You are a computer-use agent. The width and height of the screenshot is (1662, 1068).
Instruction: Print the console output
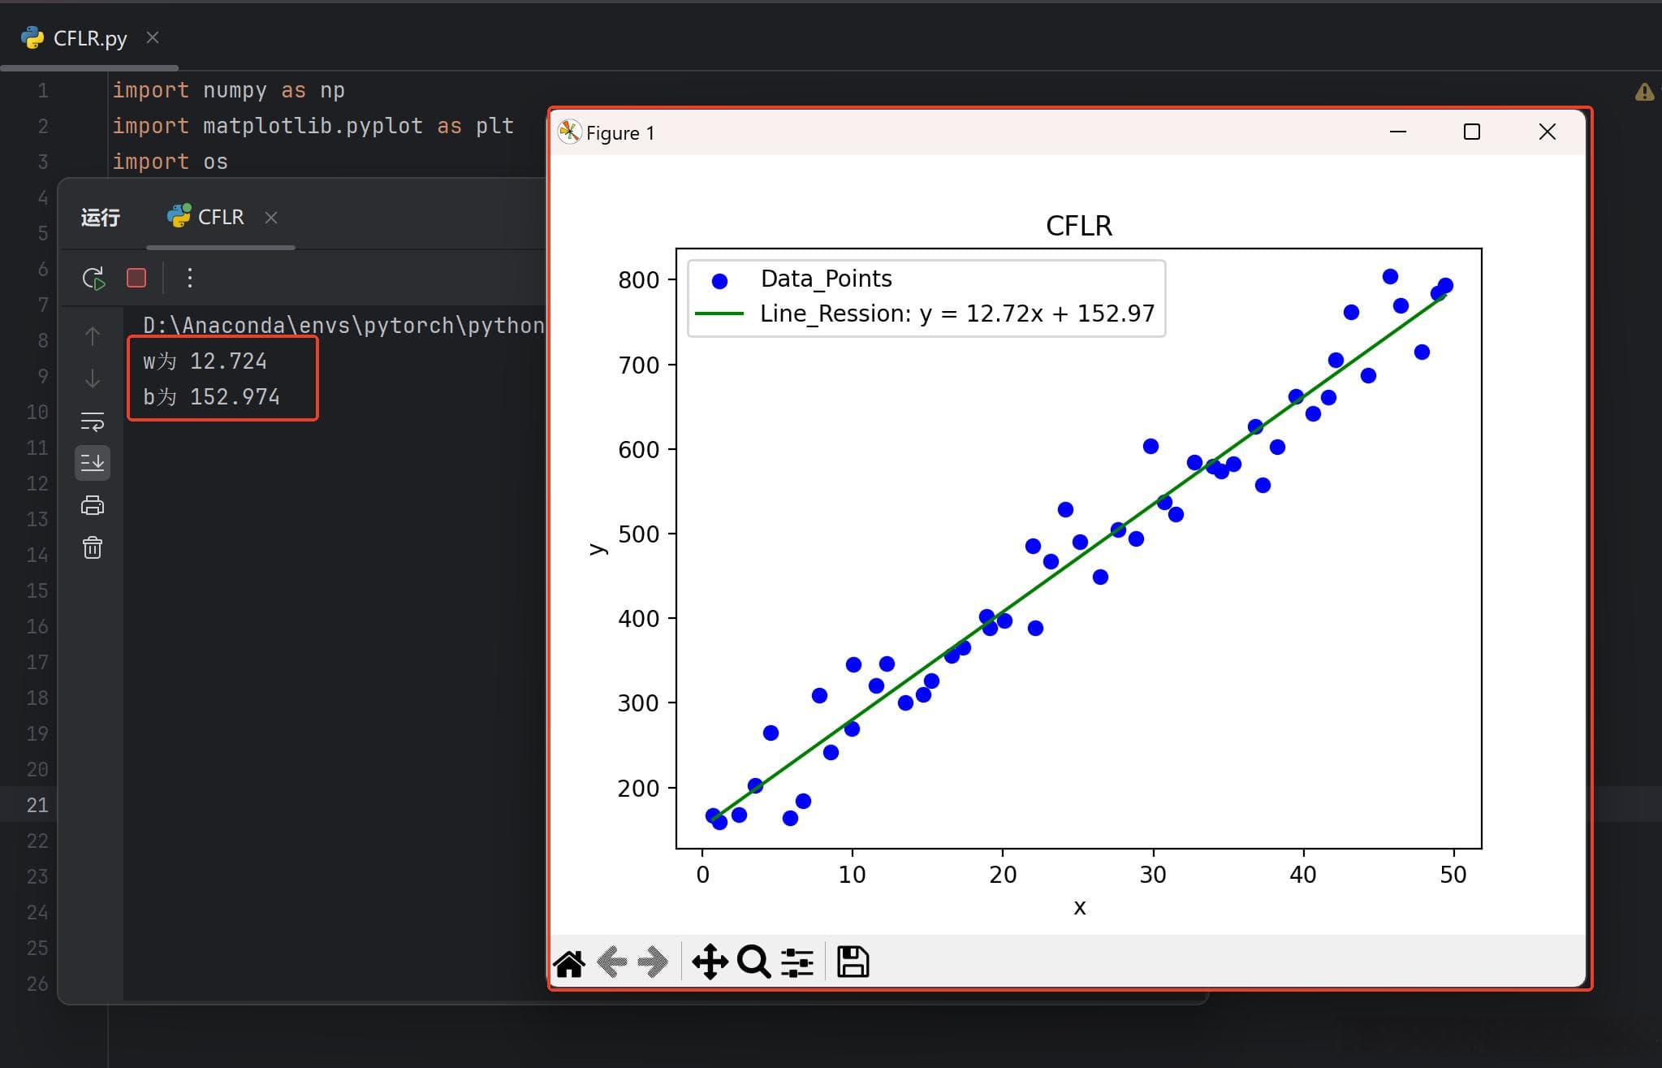click(93, 505)
